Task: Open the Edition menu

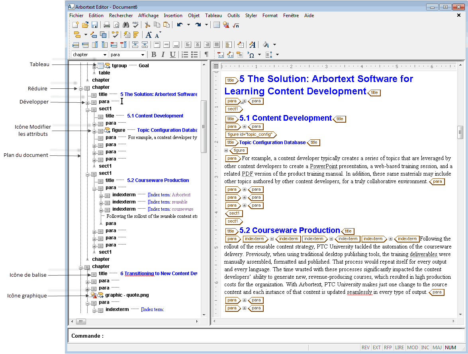Action: pos(96,16)
